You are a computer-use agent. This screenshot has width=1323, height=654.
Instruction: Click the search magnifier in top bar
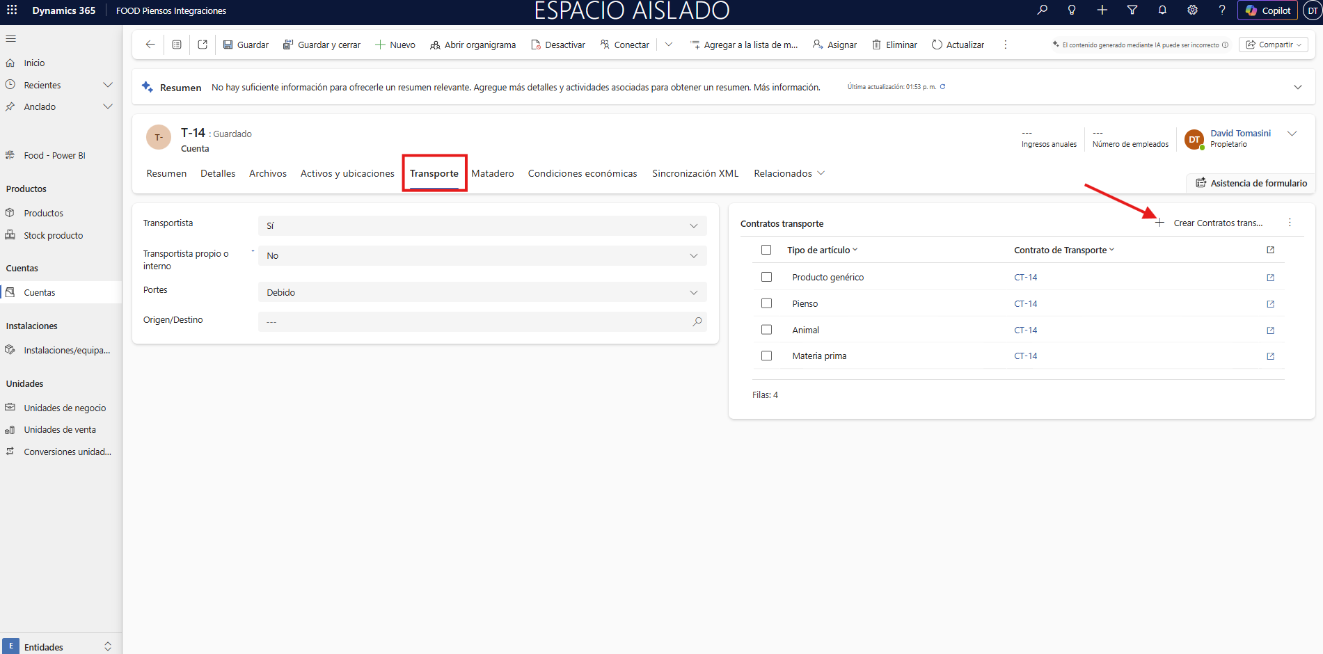coord(1042,10)
